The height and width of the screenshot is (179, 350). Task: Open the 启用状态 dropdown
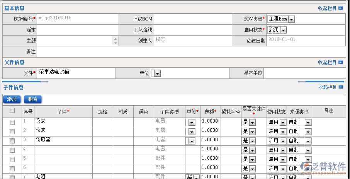tap(283, 30)
